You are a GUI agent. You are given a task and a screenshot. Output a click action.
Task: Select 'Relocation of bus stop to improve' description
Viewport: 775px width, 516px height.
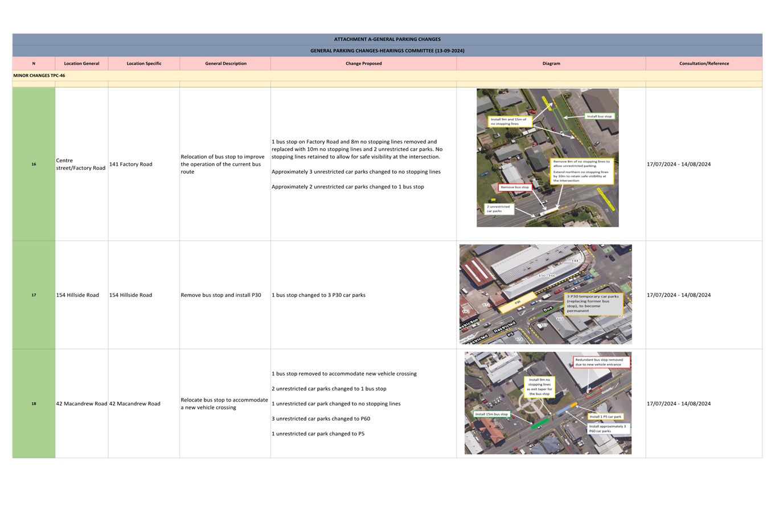[223, 164]
